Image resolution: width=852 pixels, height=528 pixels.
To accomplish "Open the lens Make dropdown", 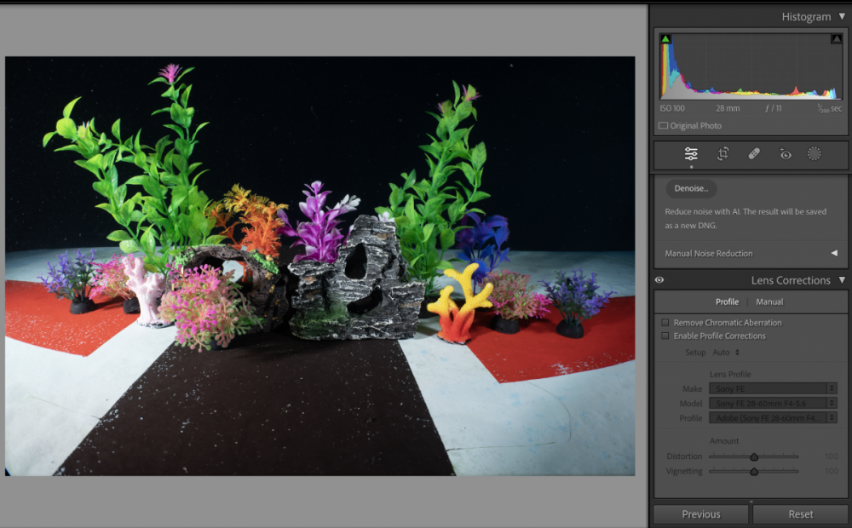I will 773,389.
